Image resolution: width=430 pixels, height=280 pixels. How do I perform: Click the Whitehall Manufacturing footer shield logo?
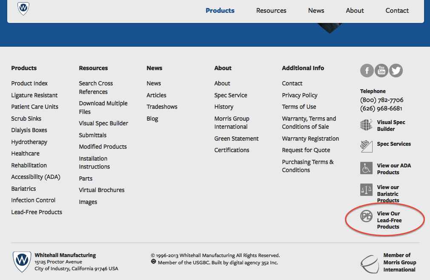22,262
